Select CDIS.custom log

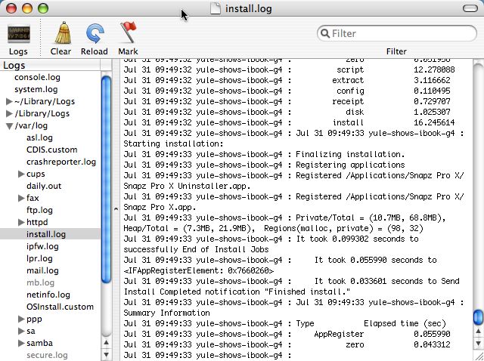click(52, 150)
